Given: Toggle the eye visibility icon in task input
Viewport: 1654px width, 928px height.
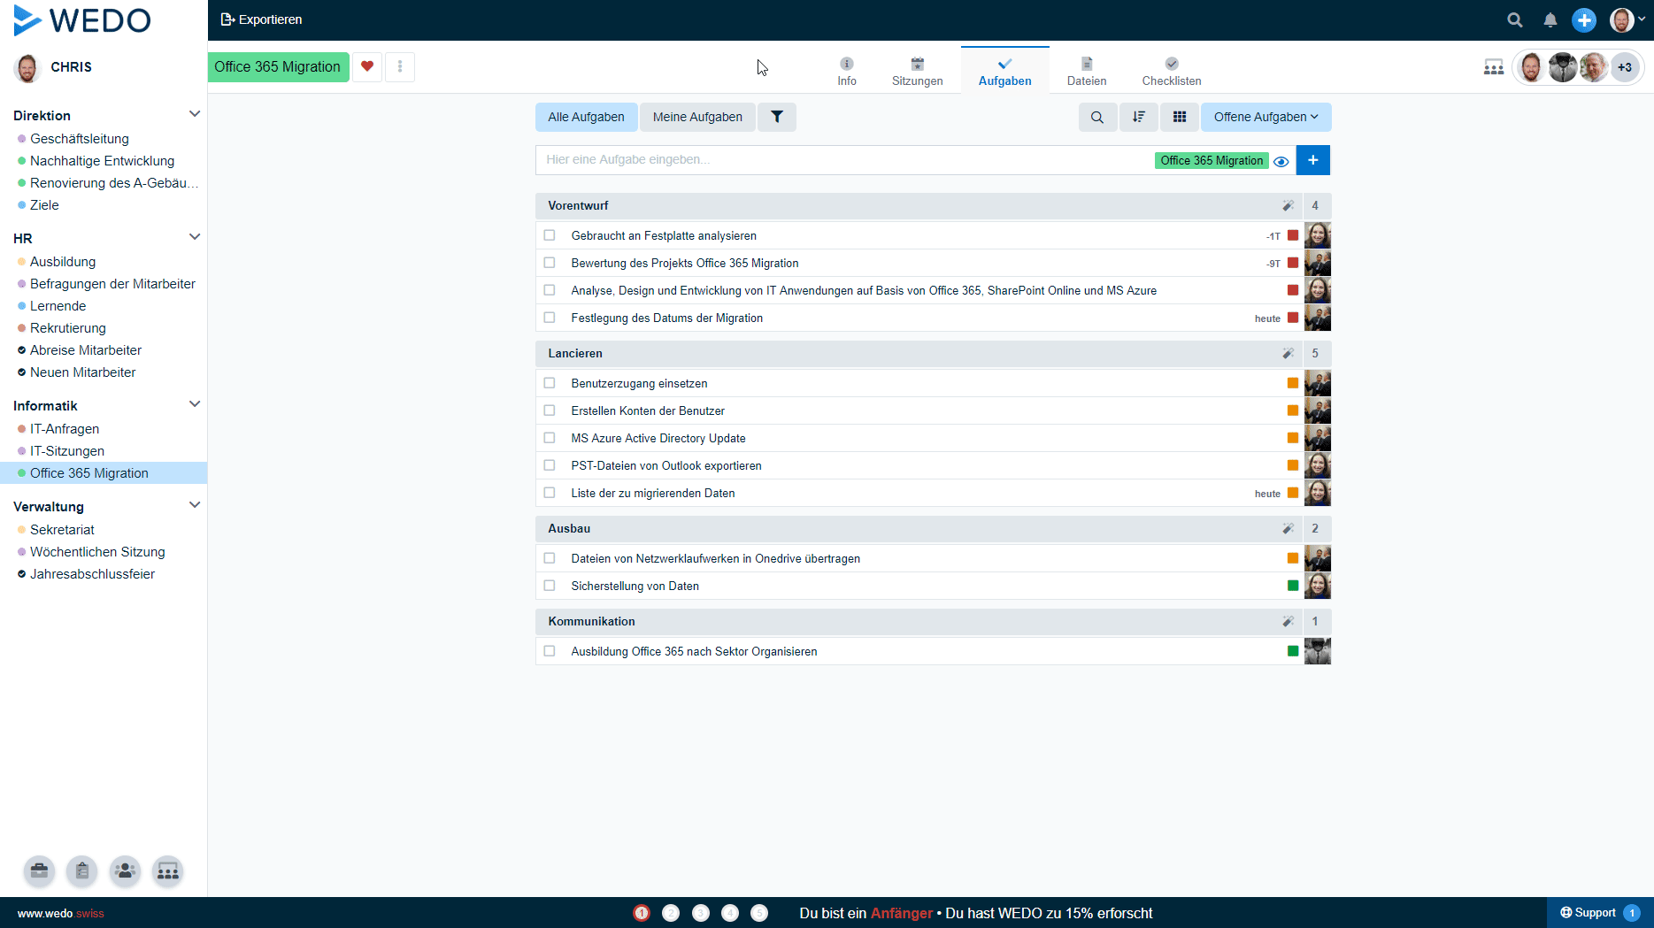Looking at the screenshot, I should tap(1281, 161).
